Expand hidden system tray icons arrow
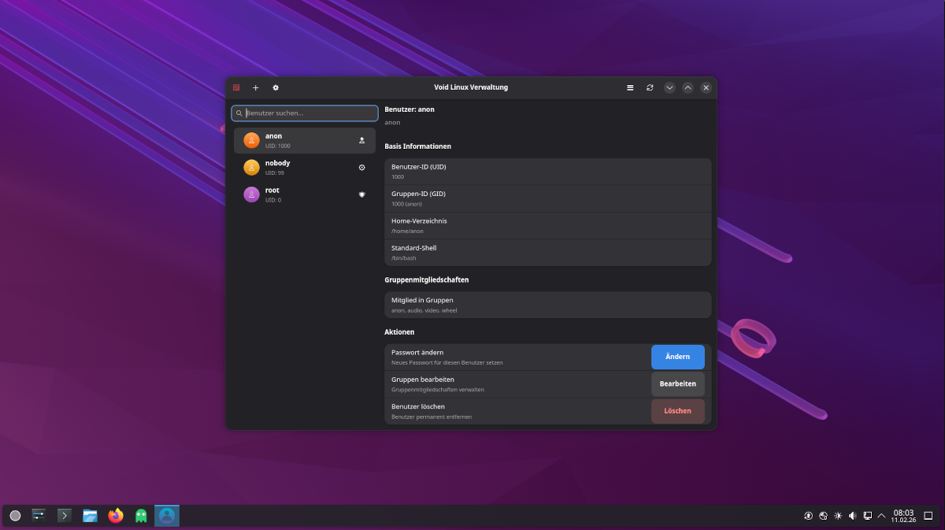945x530 pixels. point(881,516)
